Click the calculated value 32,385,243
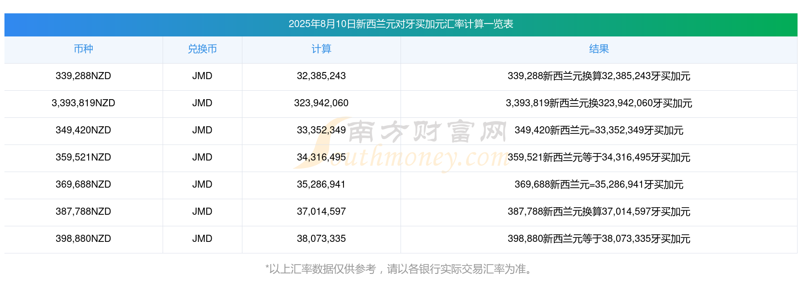The image size is (802, 289). (321, 76)
